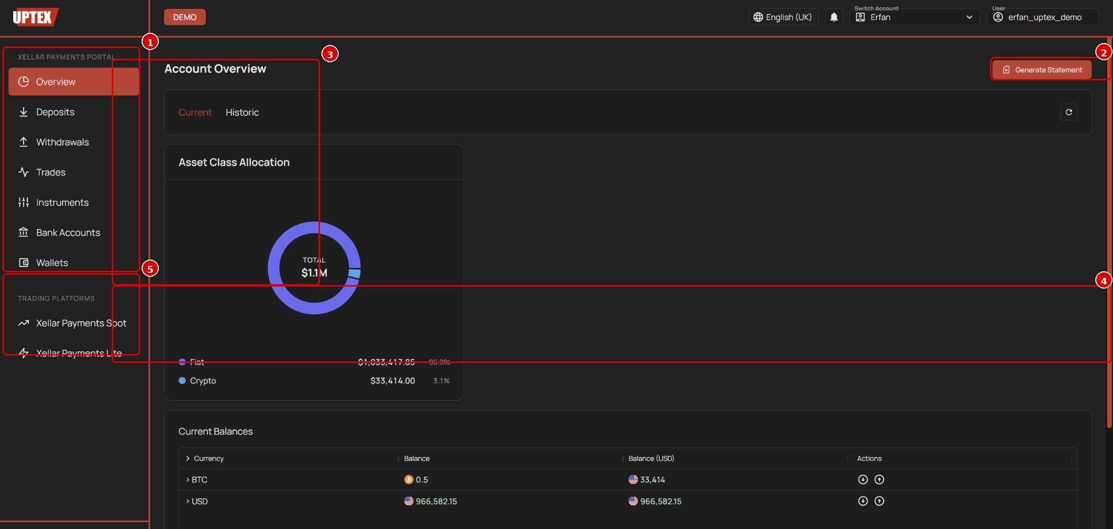Click the TOTAL $1.1M chart center label
The image size is (1113, 529).
(314, 267)
